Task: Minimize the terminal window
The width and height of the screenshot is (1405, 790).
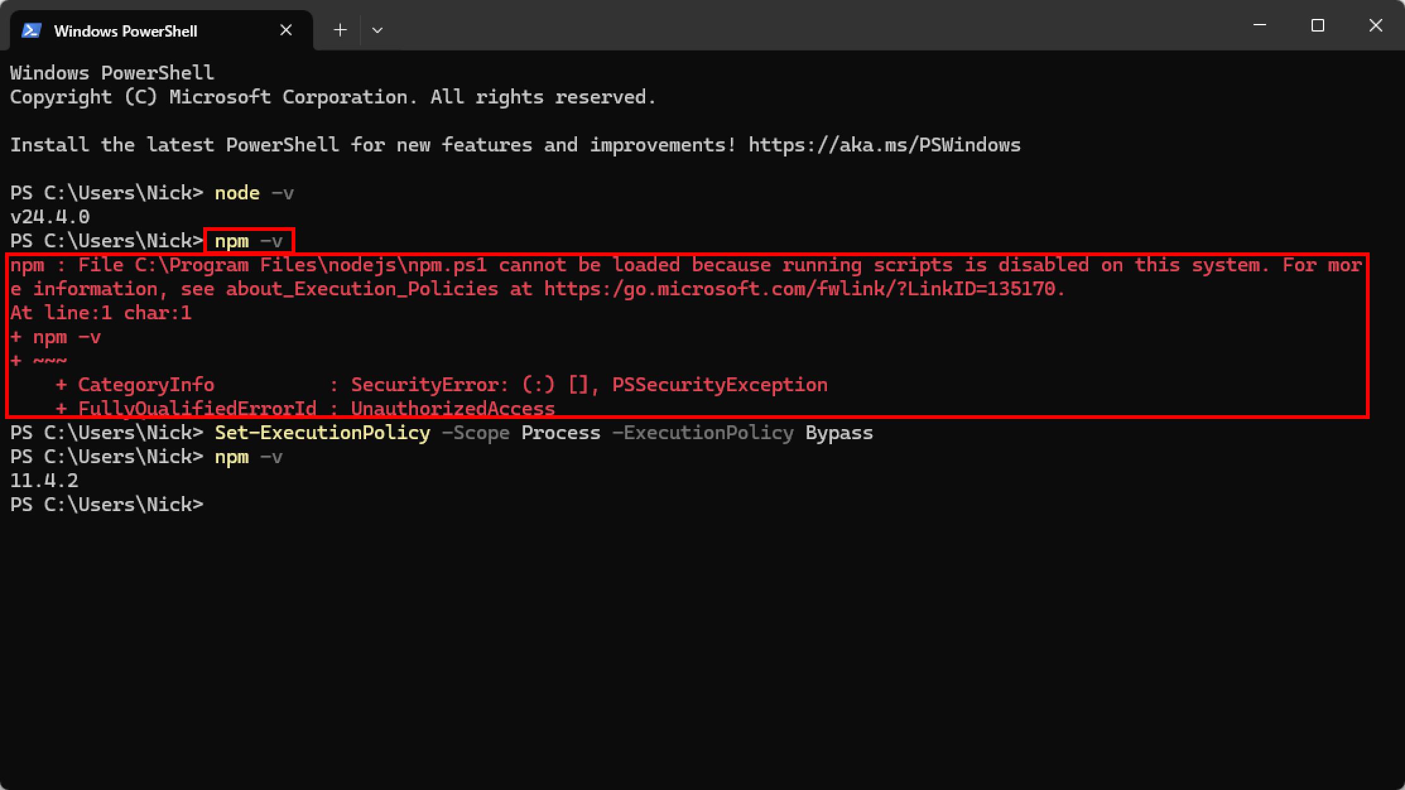Action: click(x=1260, y=25)
